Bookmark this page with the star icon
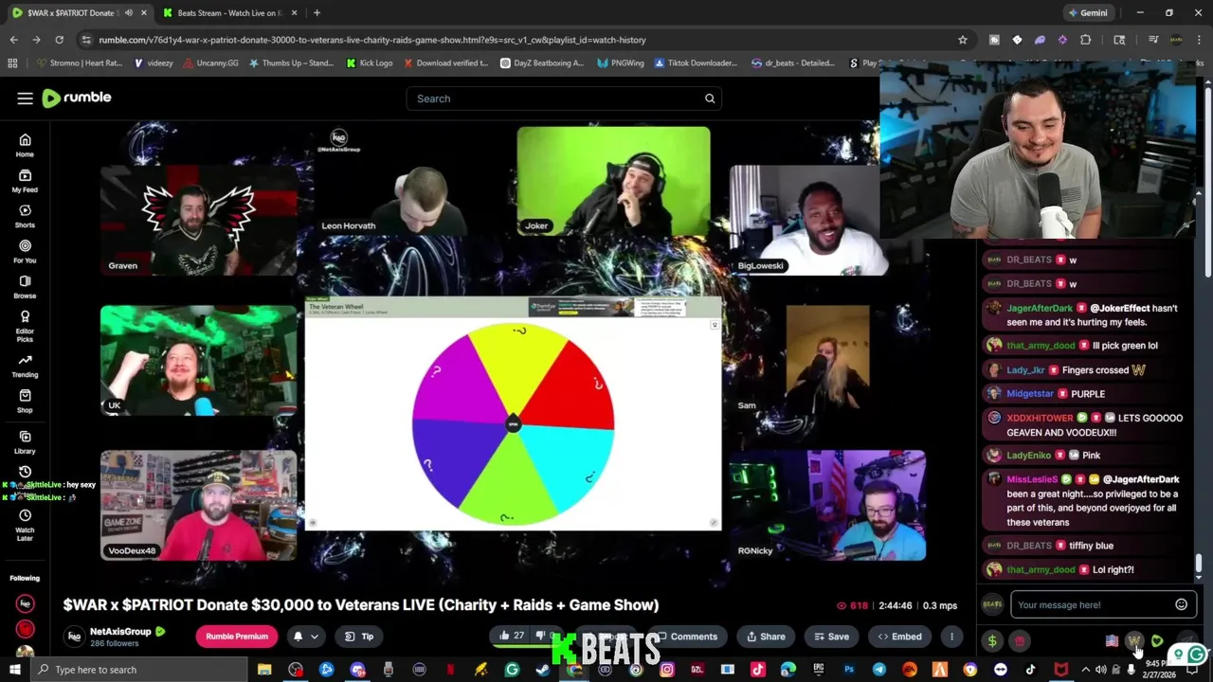 tap(963, 40)
